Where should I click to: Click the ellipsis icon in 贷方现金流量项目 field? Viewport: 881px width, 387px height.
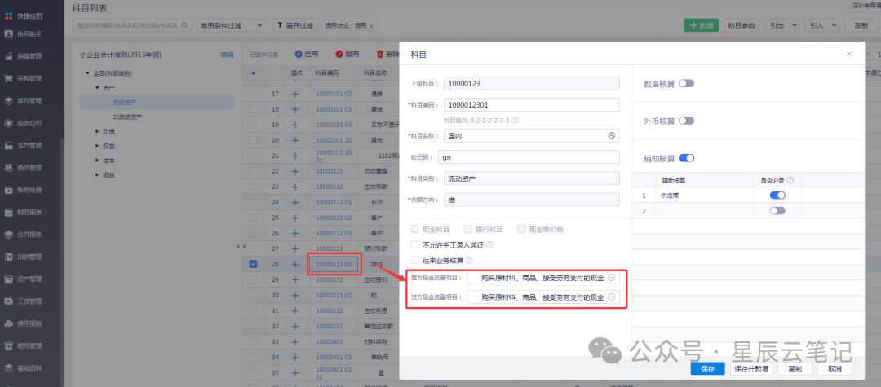click(612, 298)
